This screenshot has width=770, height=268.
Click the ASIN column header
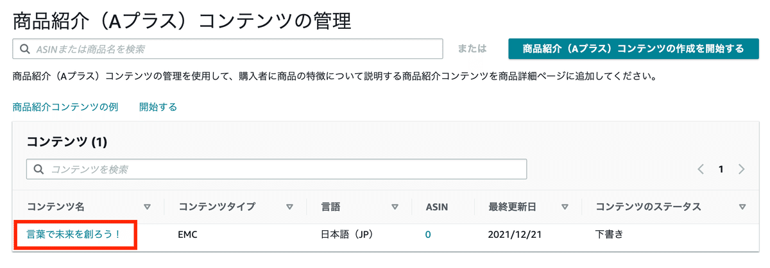pos(437,206)
